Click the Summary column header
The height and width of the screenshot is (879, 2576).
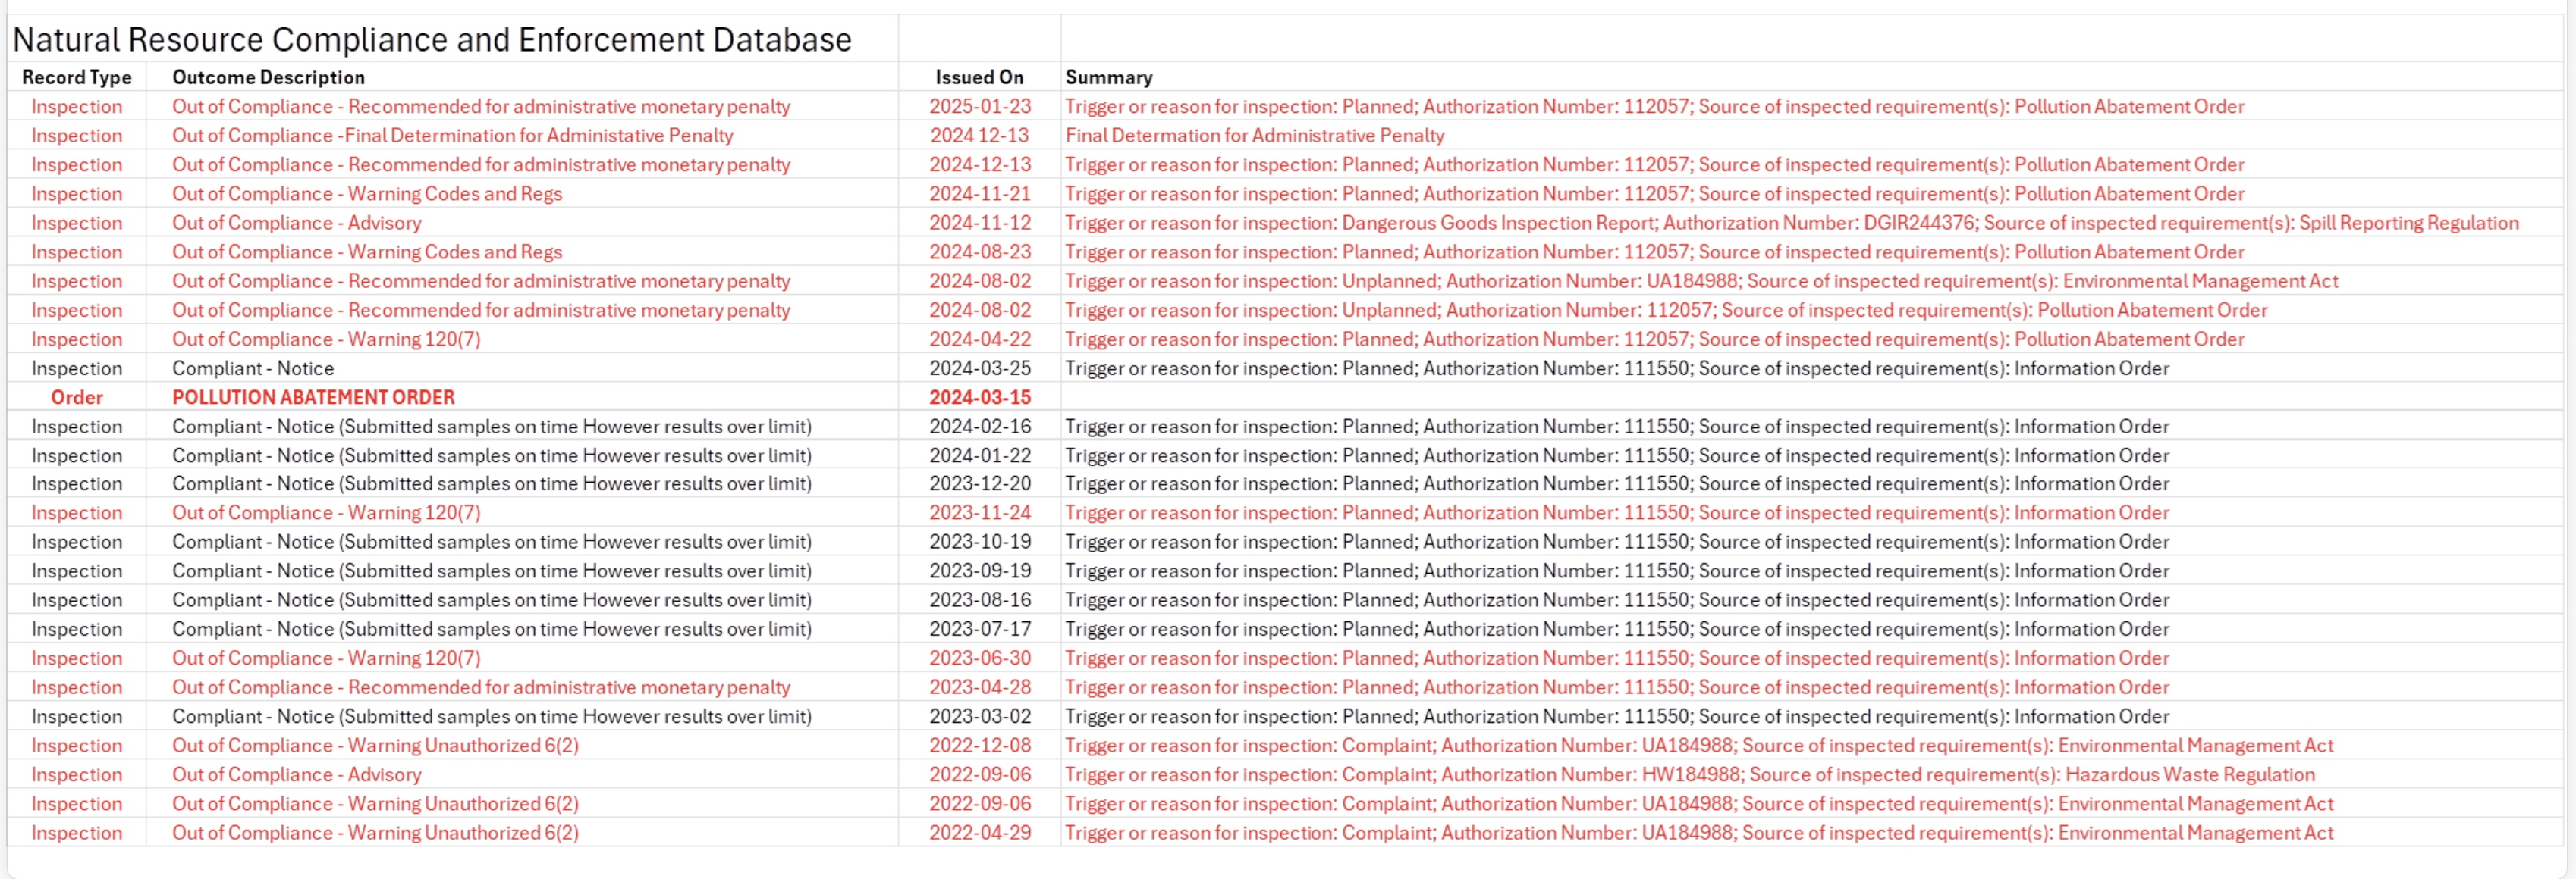point(1108,77)
